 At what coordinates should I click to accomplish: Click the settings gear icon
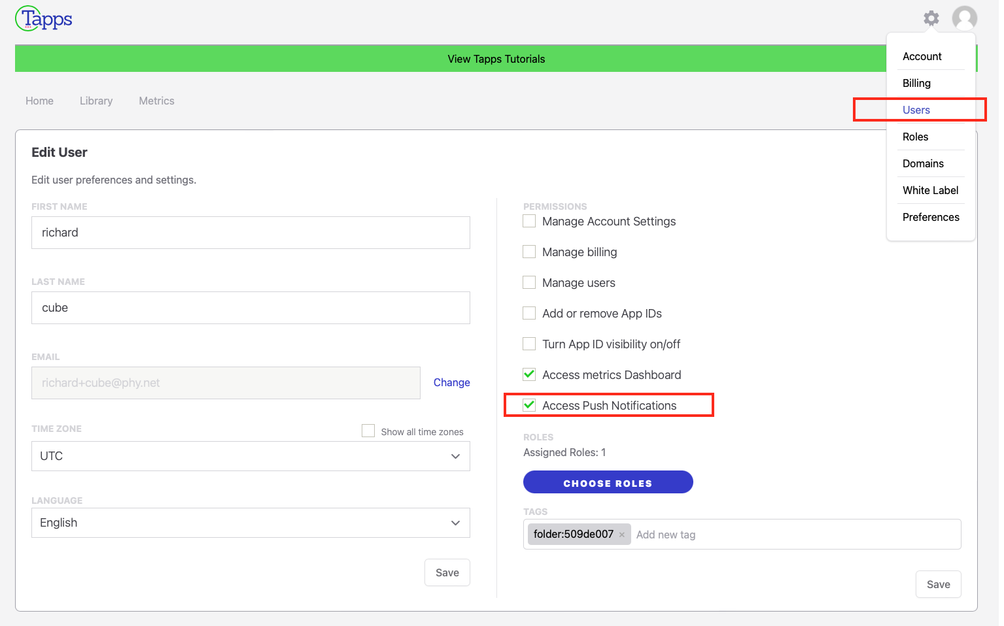click(931, 18)
